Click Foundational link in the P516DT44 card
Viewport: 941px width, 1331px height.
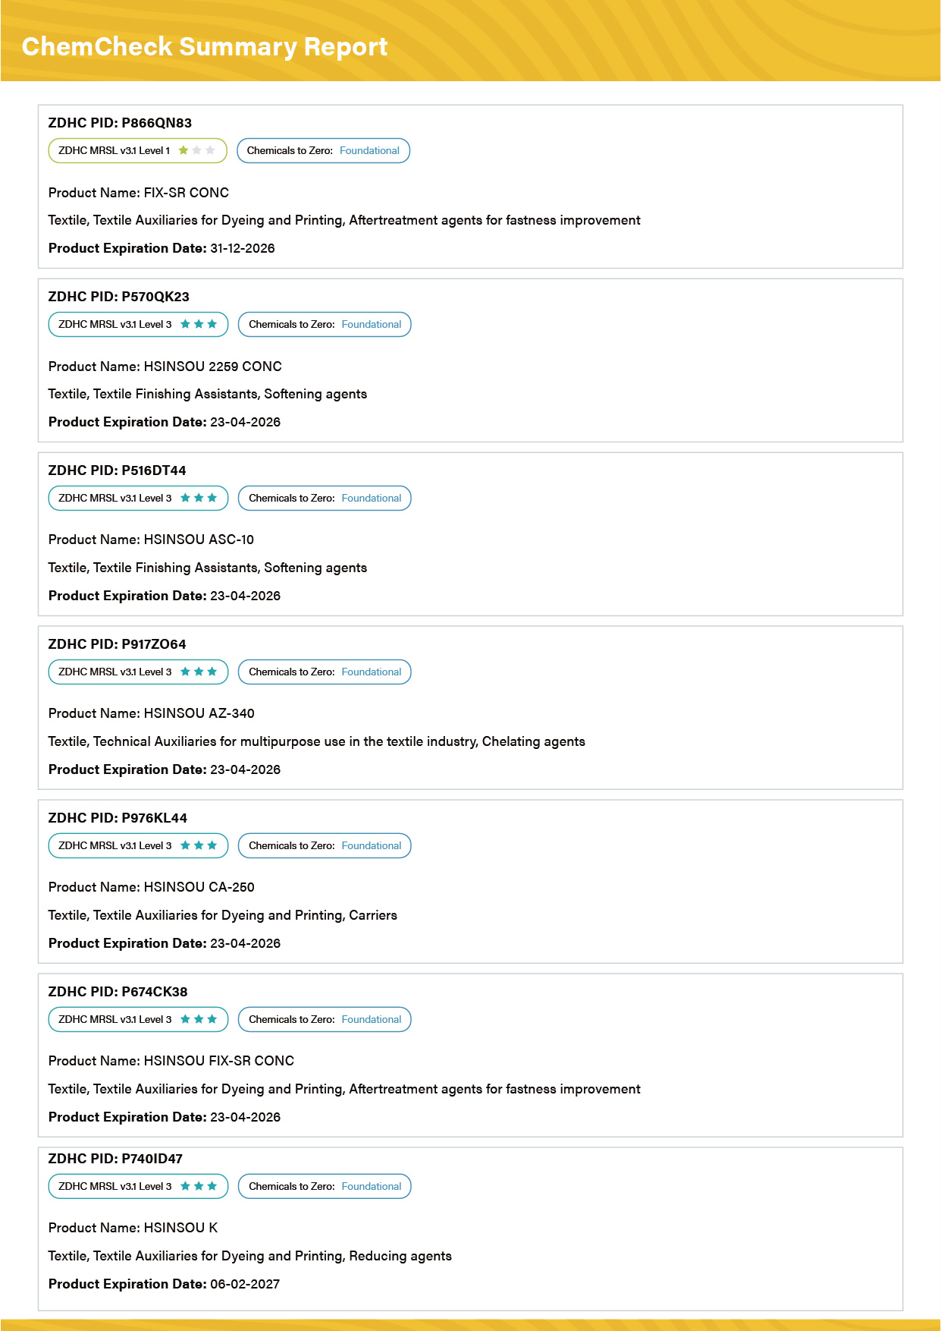tap(372, 498)
